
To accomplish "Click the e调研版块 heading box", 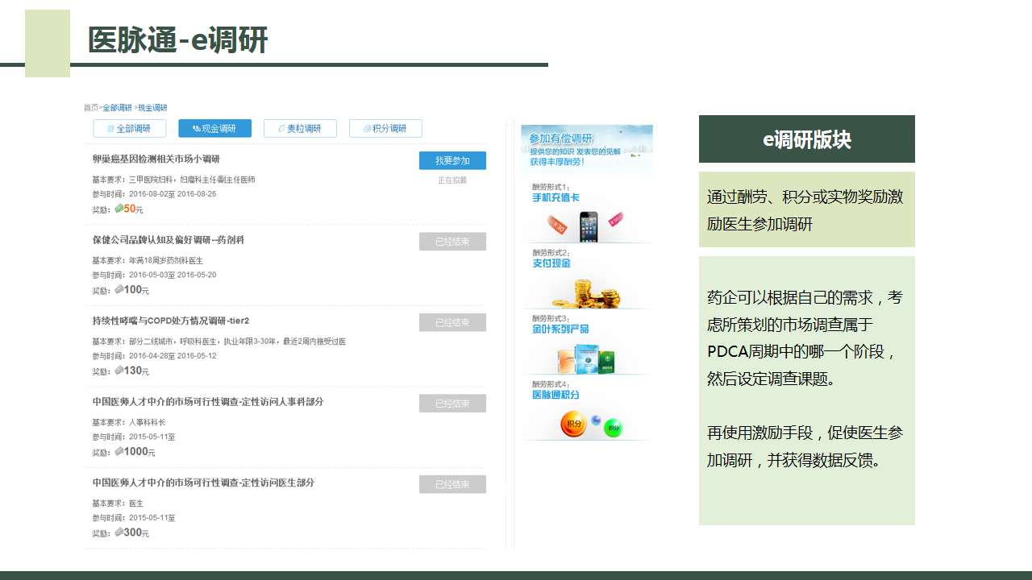I will coord(806,139).
